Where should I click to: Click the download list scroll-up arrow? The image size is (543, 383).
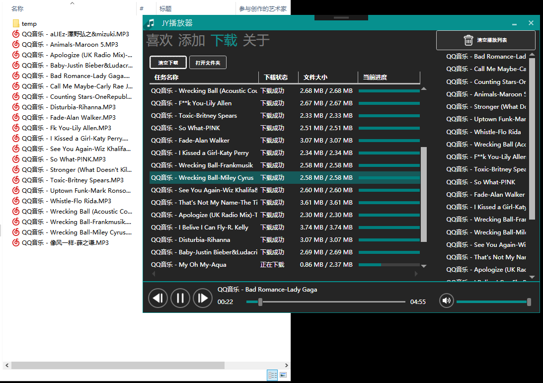coord(424,89)
